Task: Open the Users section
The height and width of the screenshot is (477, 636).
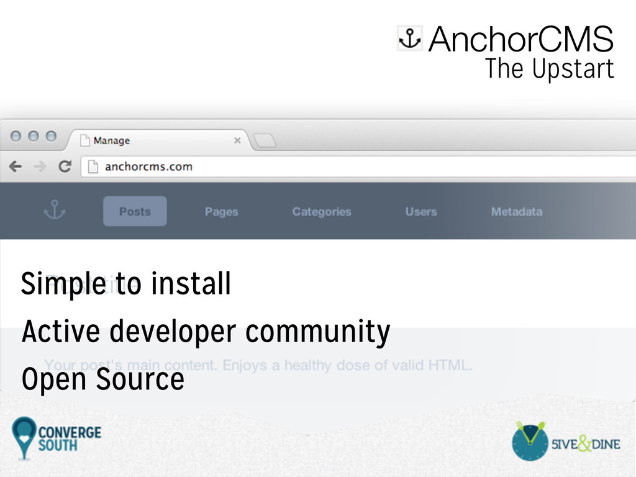Action: (421, 212)
